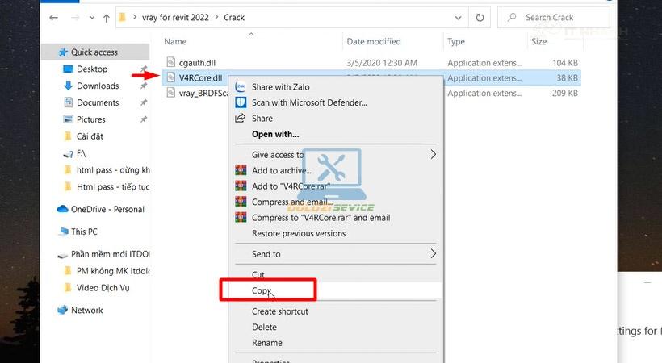
Task: Choose Delete in the context menu
Action: pyautogui.click(x=264, y=328)
